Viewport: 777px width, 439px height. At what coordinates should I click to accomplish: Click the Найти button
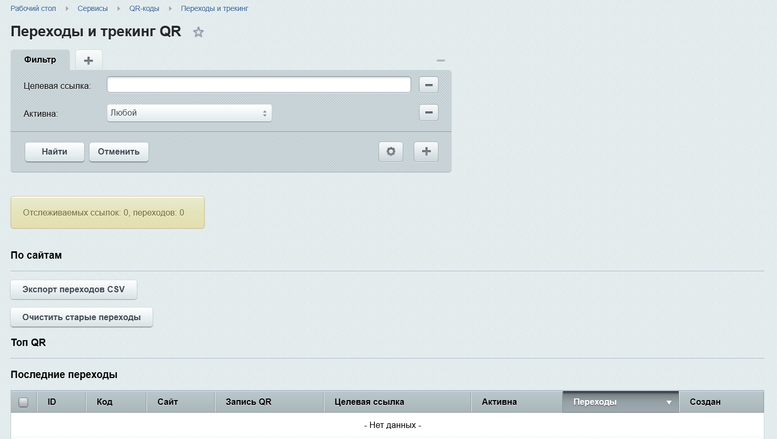click(x=55, y=151)
